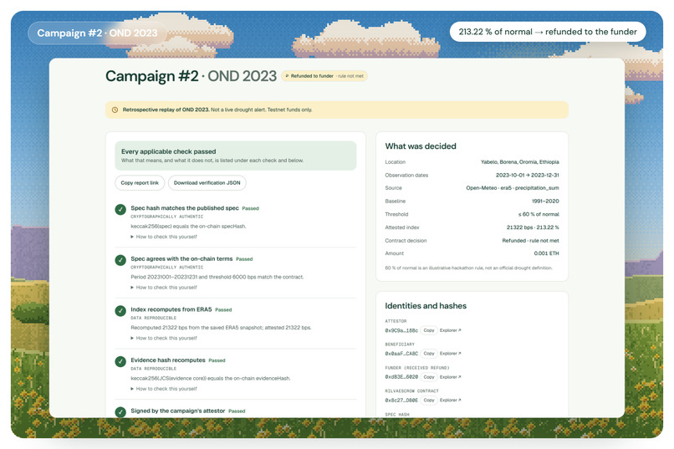Click the 'Campaign #2 · OND 2023' pill at top left

point(97,33)
